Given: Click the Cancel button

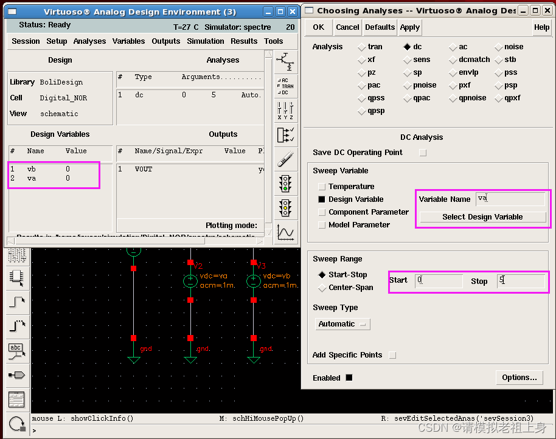Looking at the screenshot, I should point(347,27).
